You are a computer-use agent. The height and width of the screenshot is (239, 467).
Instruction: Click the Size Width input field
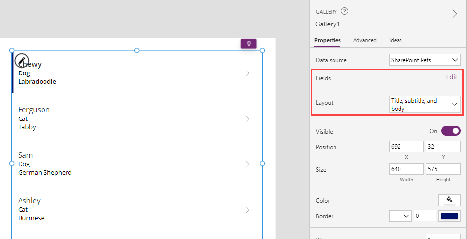[x=406, y=169]
